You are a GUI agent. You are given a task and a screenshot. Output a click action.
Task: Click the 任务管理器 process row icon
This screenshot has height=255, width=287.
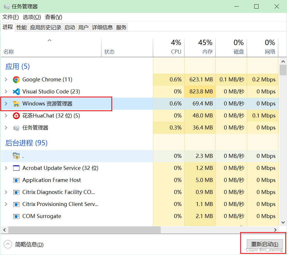[16, 128]
